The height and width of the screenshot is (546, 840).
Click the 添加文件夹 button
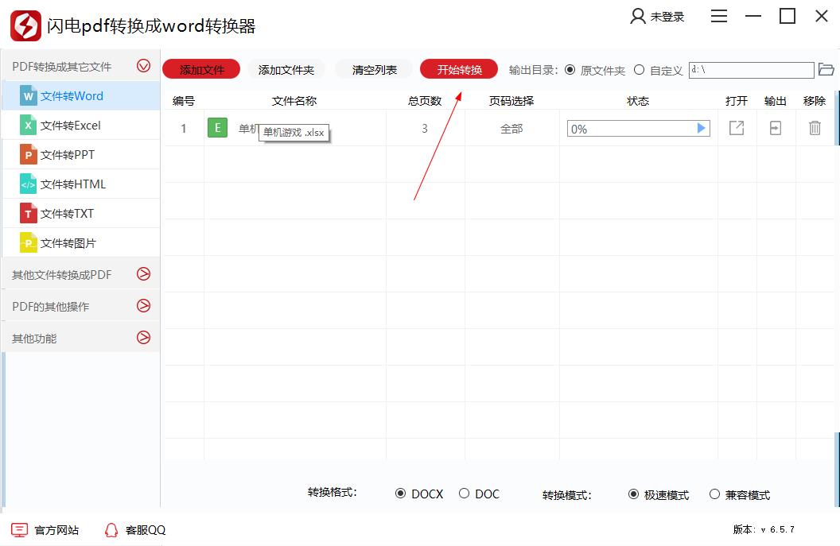click(286, 69)
